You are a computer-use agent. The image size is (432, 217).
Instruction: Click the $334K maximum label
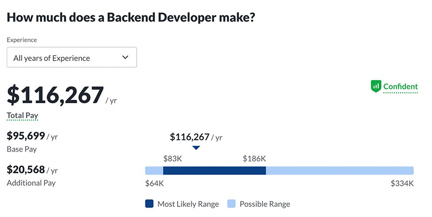pos(402,183)
